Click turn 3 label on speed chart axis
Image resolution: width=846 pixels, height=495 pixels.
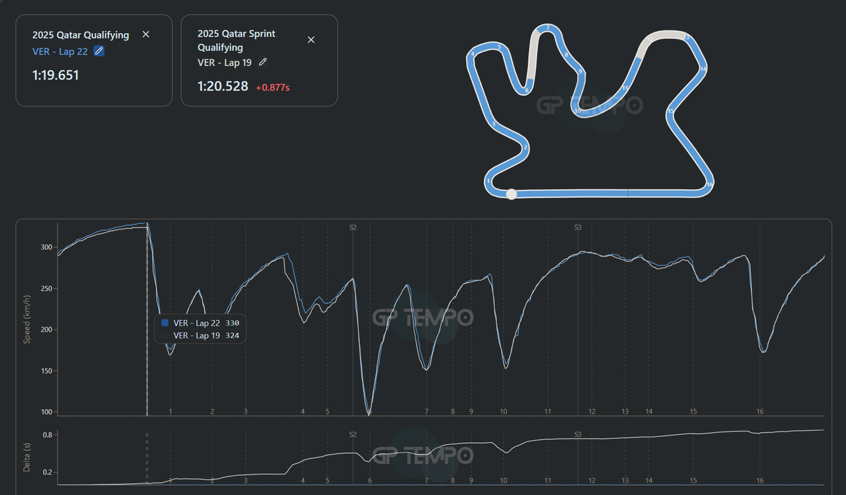(x=246, y=412)
